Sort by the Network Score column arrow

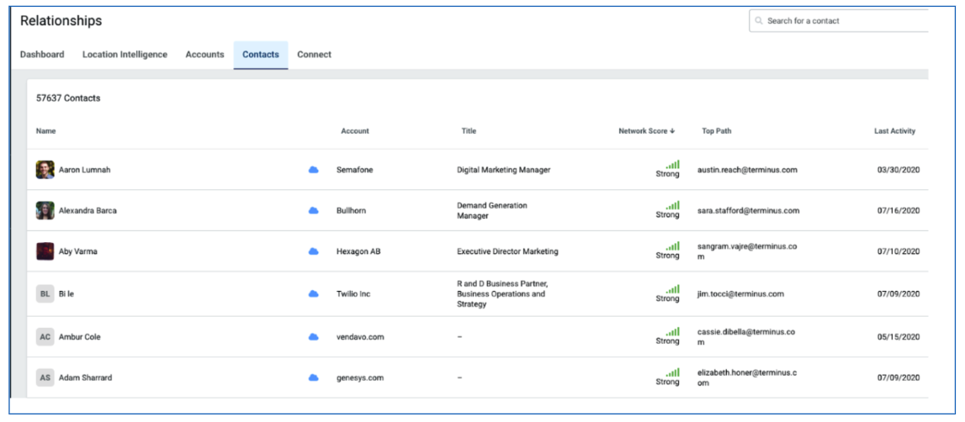[673, 131]
